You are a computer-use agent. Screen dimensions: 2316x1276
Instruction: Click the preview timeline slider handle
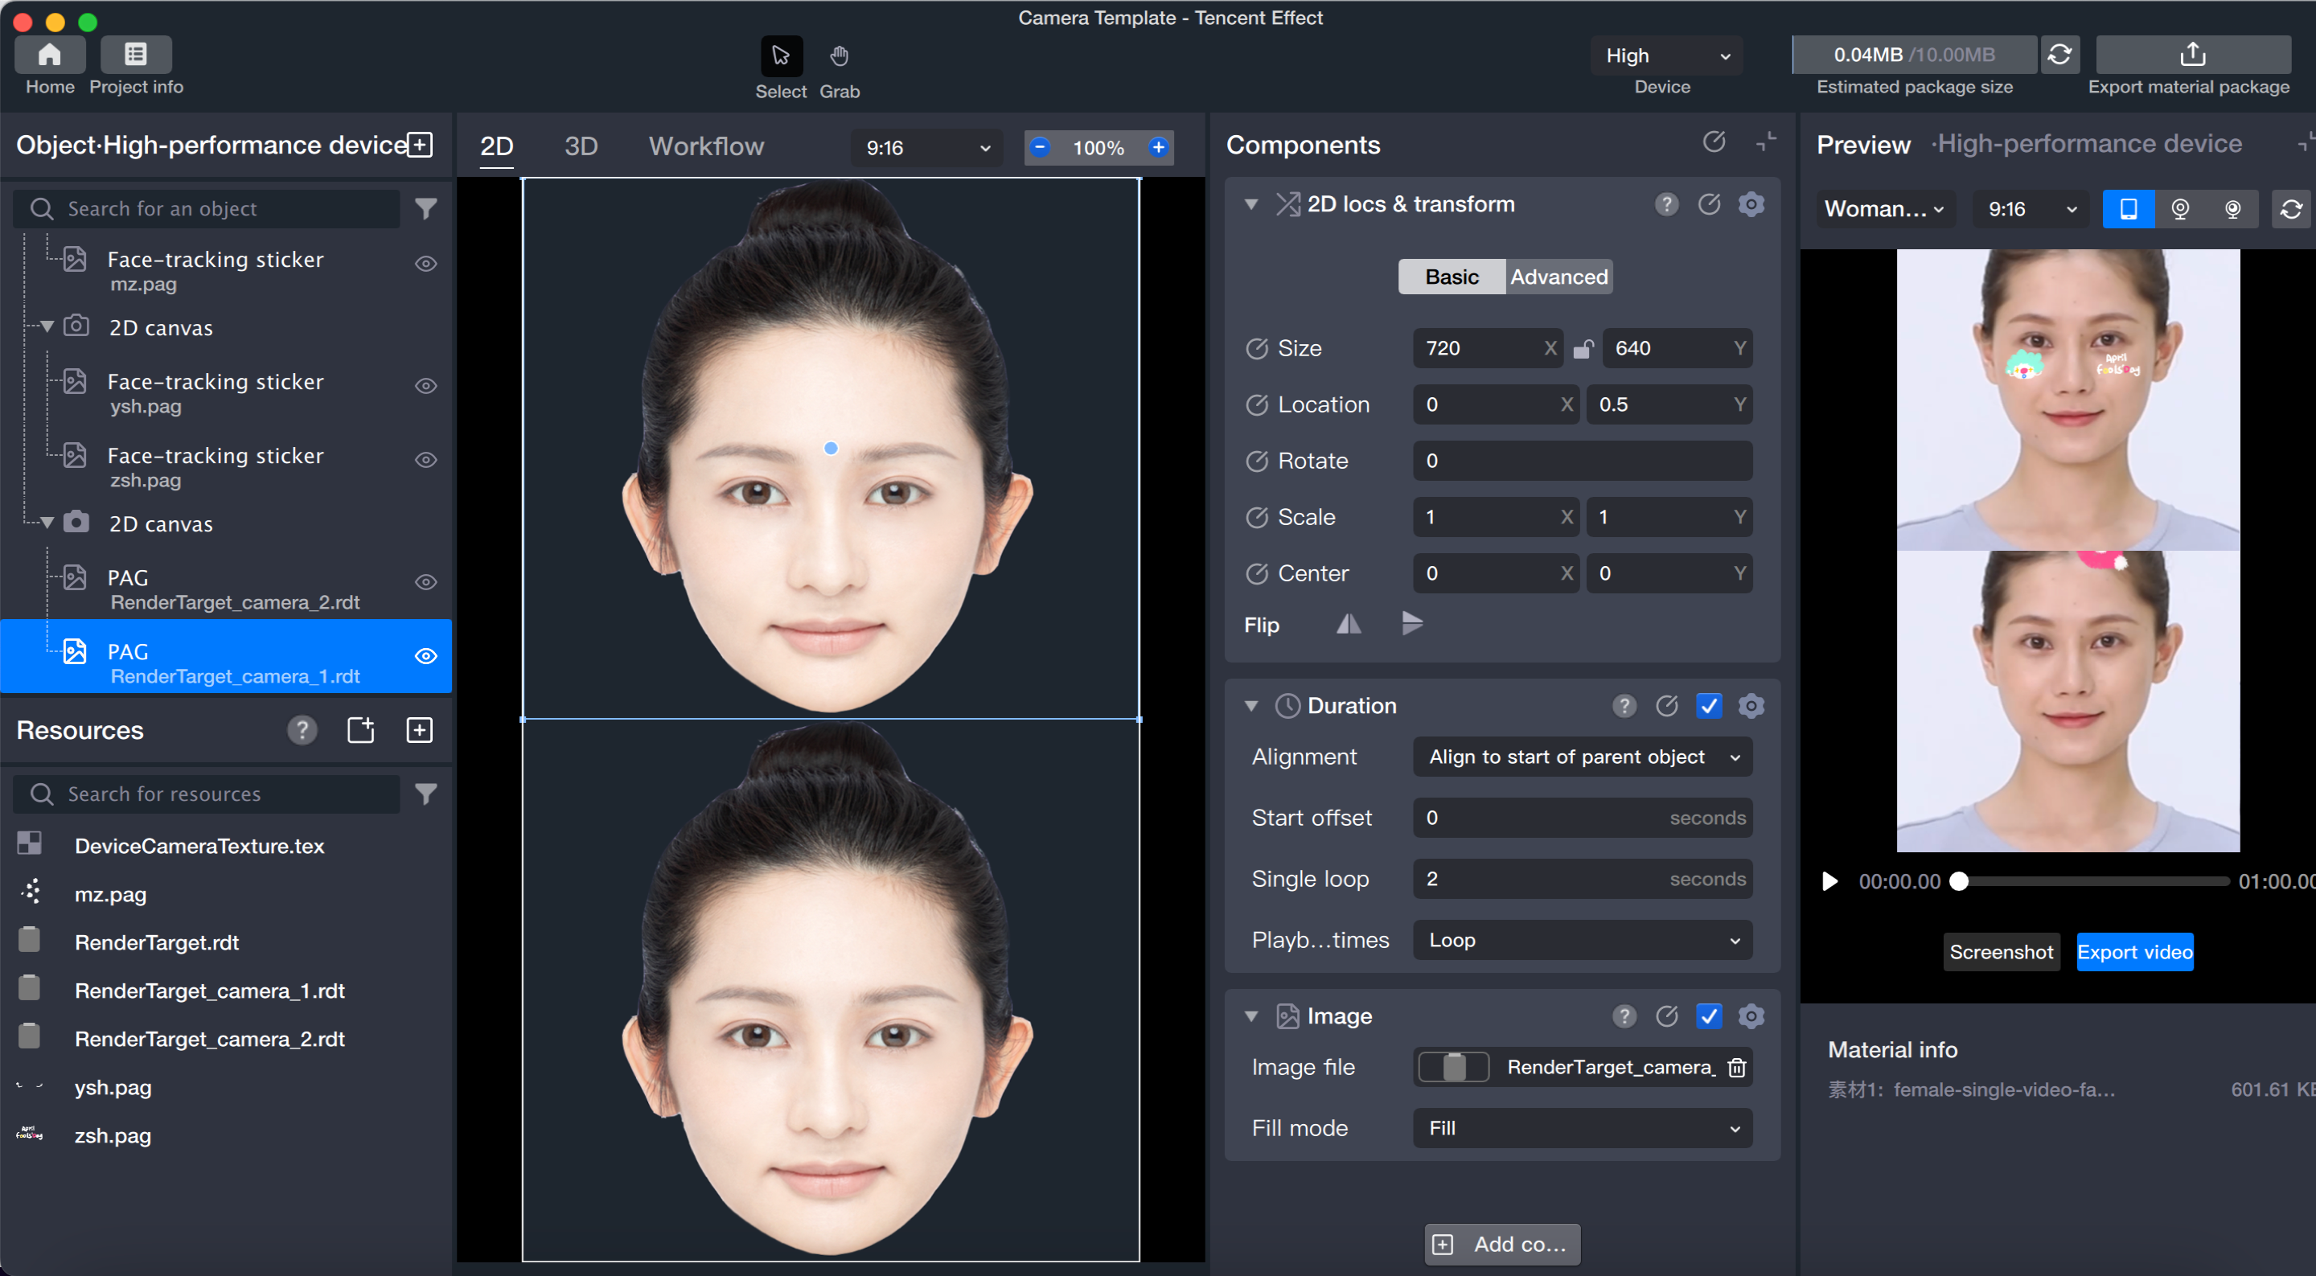pos(1958,881)
